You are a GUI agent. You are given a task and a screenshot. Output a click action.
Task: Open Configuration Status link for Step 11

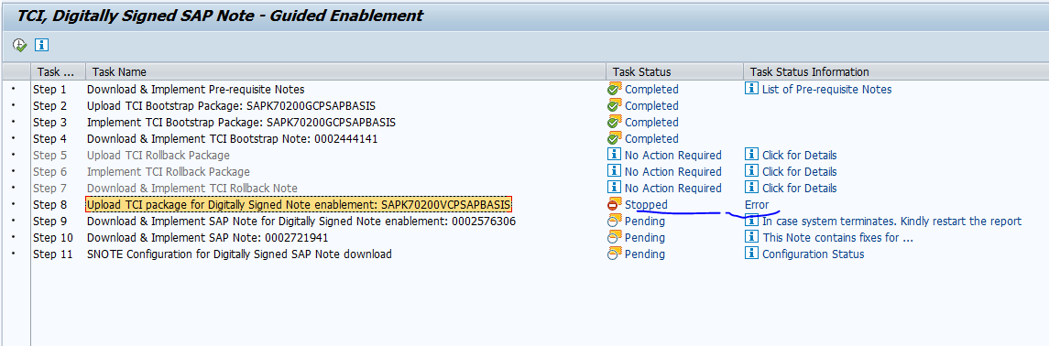[814, 254]
